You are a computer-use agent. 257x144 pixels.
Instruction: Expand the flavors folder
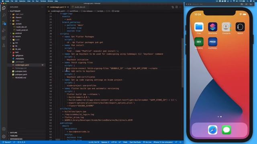18,18
